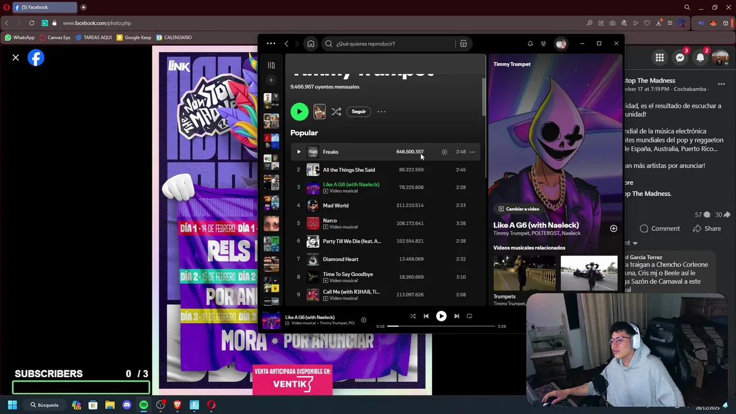
Task: Follow the artist with the Seguir button
Action: click(x=359, y=112)
